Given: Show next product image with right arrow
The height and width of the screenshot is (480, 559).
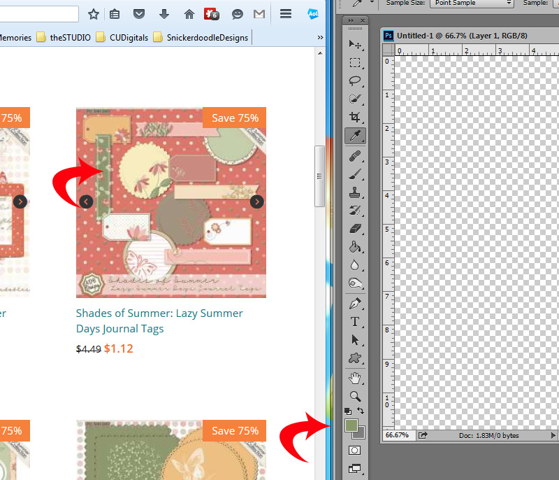Looking at the screenshot, I should 256,202.
